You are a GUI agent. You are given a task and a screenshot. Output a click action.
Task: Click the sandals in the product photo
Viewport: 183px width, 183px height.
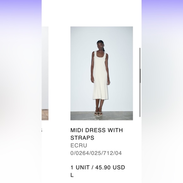pyautogui.click(x=98, y=114)
